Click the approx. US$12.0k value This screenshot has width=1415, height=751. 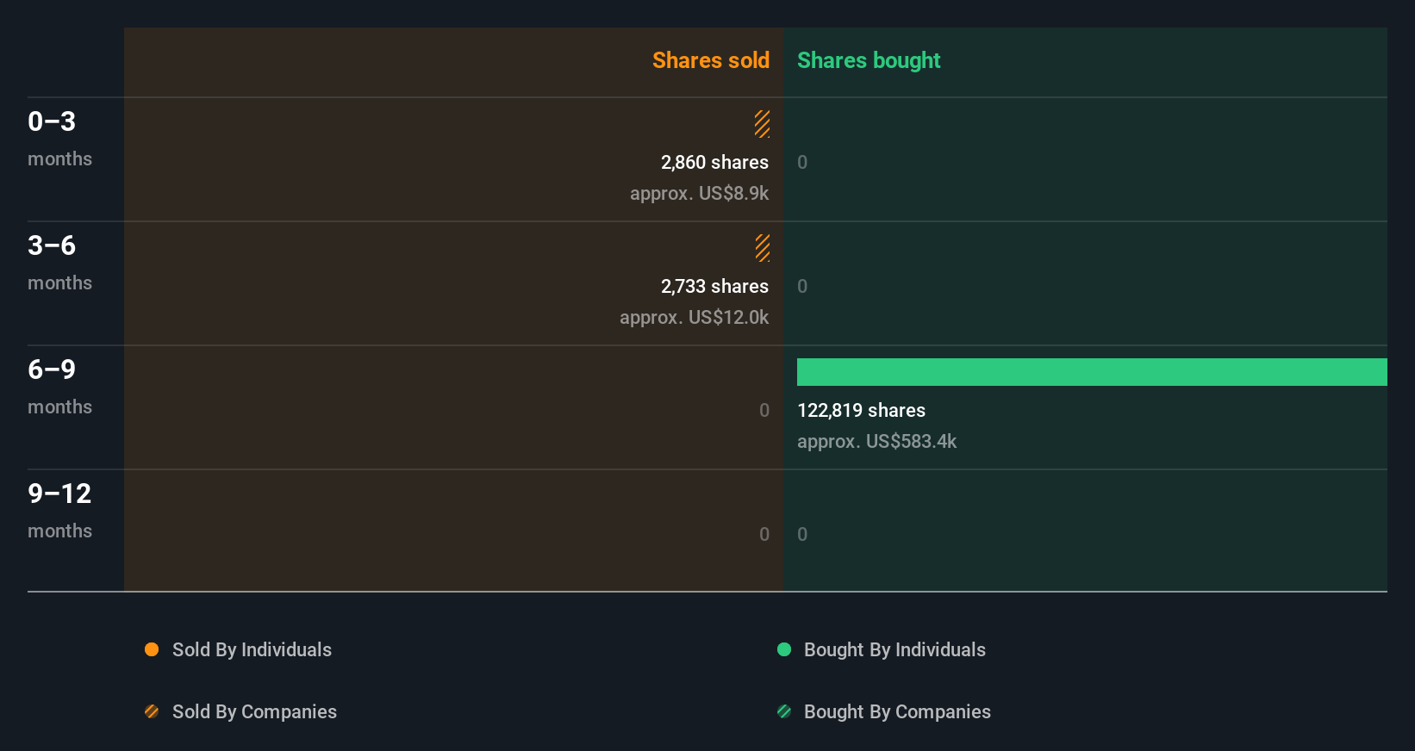(694, 317)
